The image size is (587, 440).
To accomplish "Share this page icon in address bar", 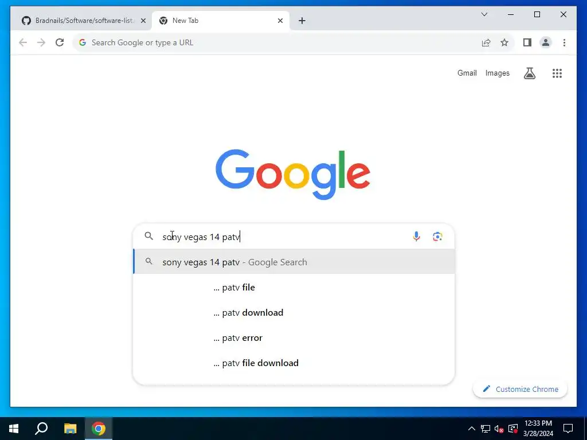I will click(x=486, y=42).
